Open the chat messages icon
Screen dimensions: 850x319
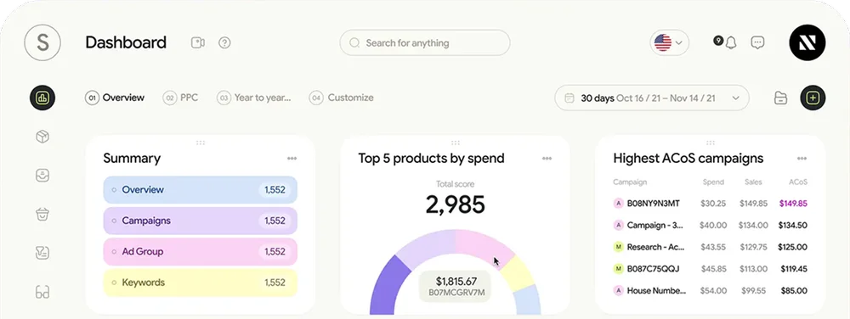(x=757, y=42)
